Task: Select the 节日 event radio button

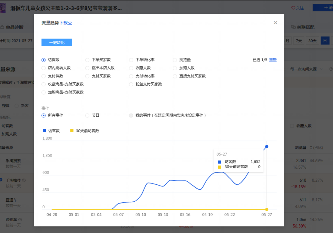Action: pyautogui.click(x=87, y=115)
